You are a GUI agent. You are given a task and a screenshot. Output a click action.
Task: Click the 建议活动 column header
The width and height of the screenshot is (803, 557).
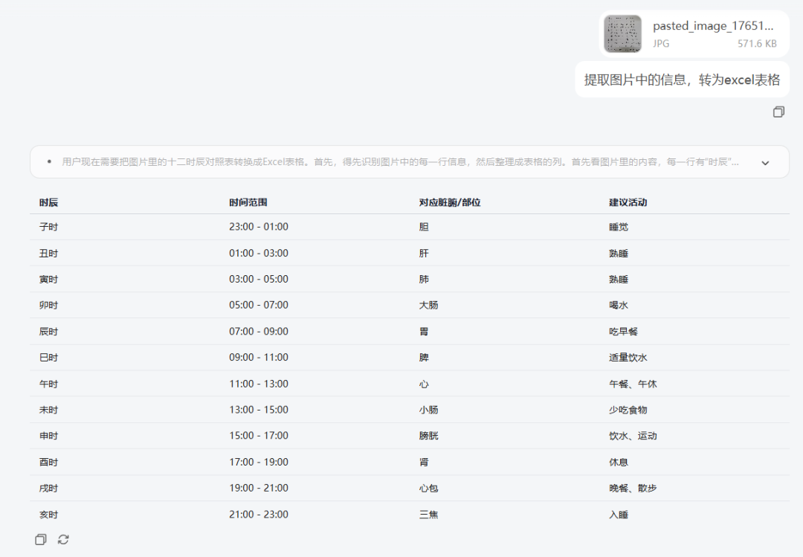click(628, 202)
